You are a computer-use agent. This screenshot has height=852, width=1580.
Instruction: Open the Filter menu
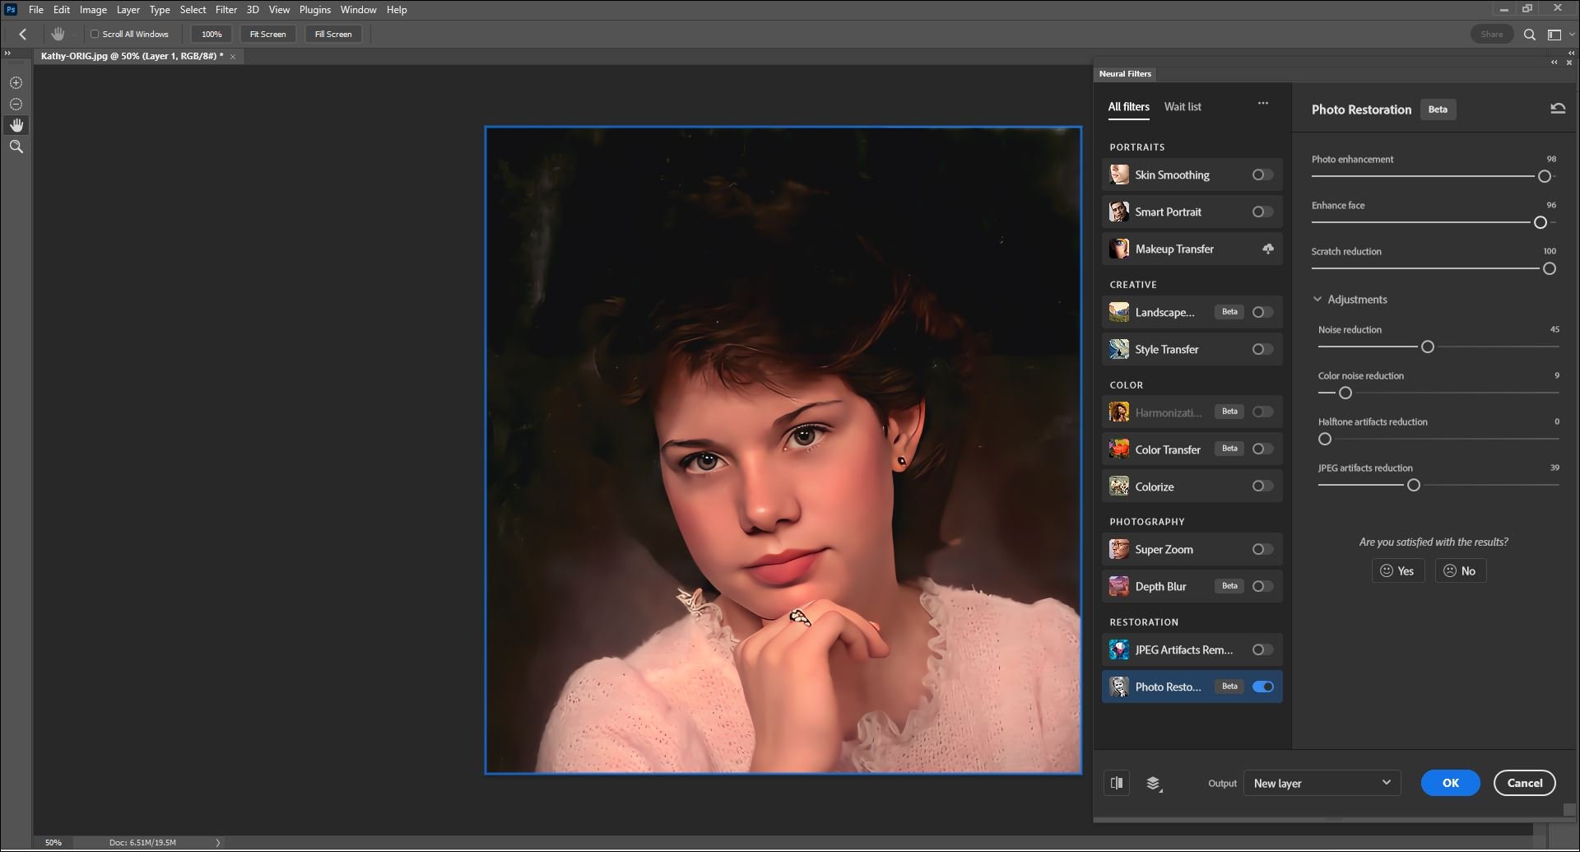[226, 9]
